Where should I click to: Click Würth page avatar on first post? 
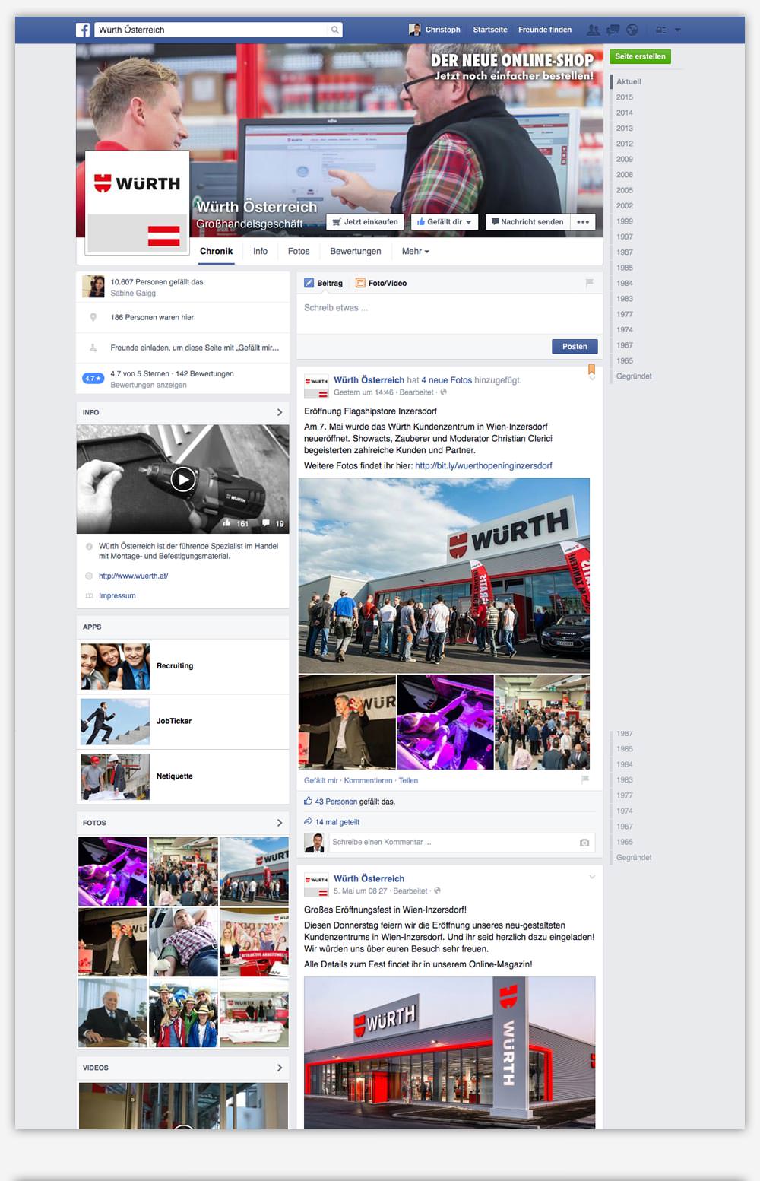(316, 386)
